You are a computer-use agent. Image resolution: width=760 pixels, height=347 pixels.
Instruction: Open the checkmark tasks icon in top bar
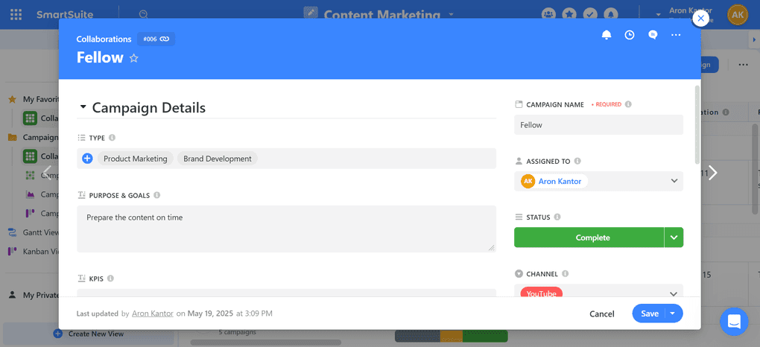click(590, 14)
